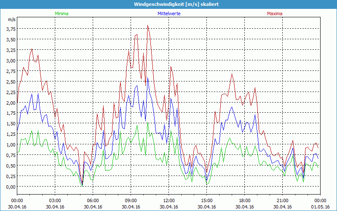The height and width of the screenshot is (211, 337).
Task: Click the 0,75 y-axis value
Action: pyautogui.click(x=11, y=155)
